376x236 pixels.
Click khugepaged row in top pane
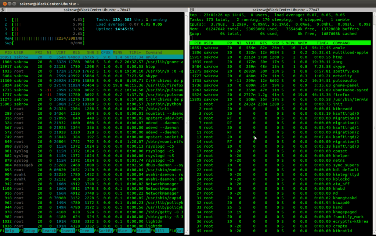pyautogui.click(x=280, y=212)
